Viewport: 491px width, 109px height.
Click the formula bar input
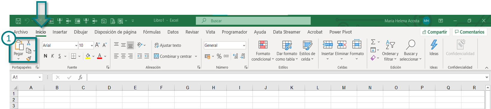(286, 77)
